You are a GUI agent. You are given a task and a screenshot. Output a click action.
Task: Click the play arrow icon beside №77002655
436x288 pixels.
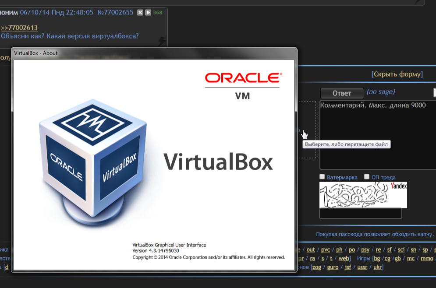click(148, 13)
